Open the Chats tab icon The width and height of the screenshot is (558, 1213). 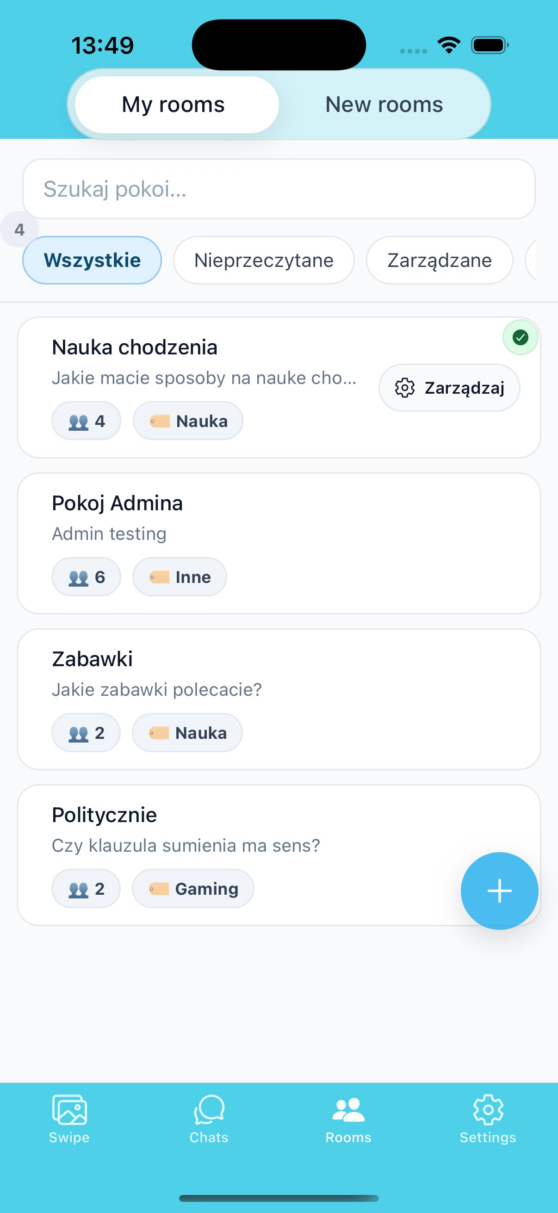click(x=209, y=1109)
